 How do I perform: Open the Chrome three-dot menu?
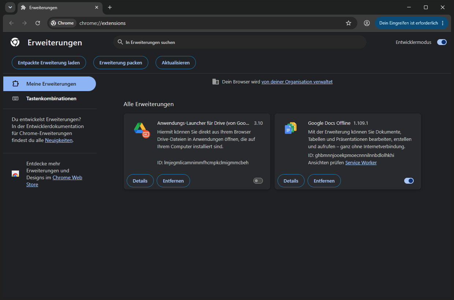click(443, 23)
